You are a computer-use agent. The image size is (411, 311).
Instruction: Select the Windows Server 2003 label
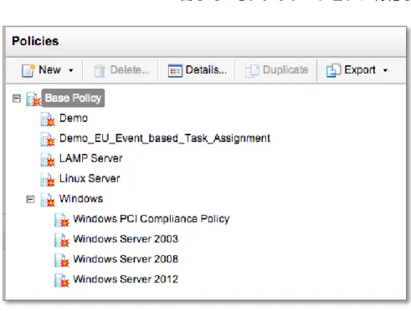[126, 239]
